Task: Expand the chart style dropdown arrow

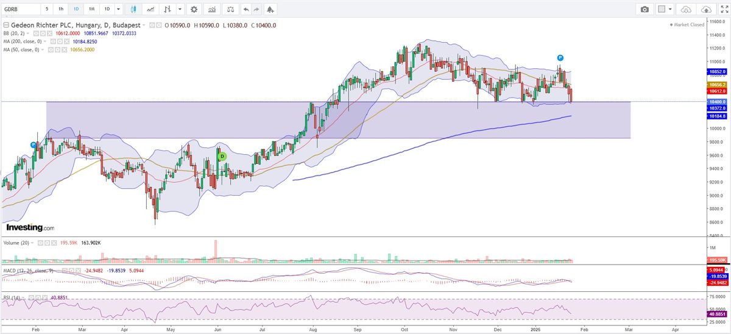Action: coord(180,9)
